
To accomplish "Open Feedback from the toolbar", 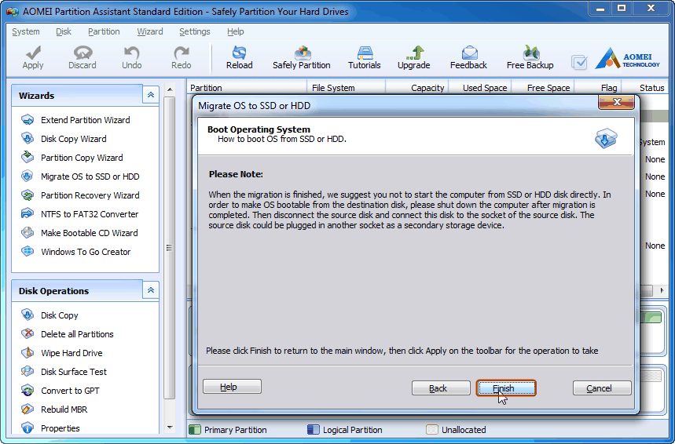I will [468, 57].
